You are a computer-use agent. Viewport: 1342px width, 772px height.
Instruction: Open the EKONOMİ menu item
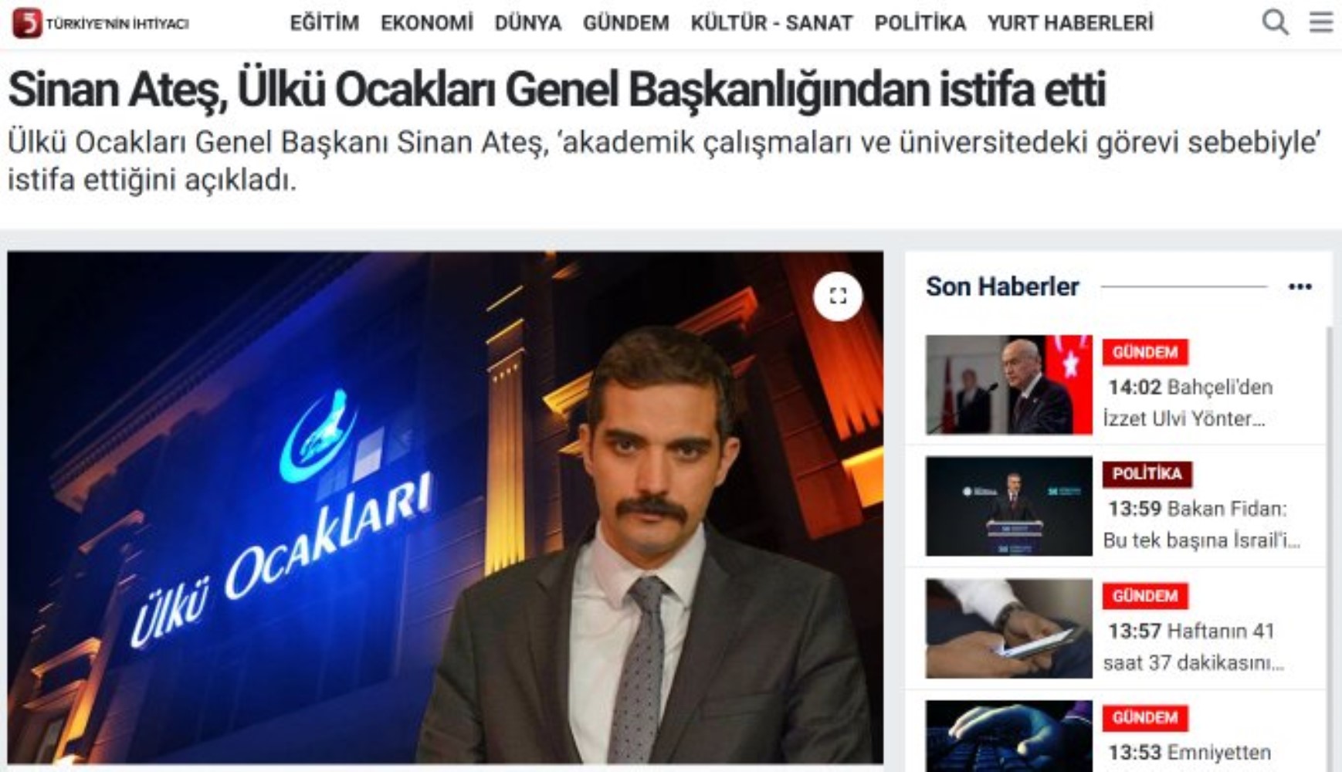[x=427, y=23]
